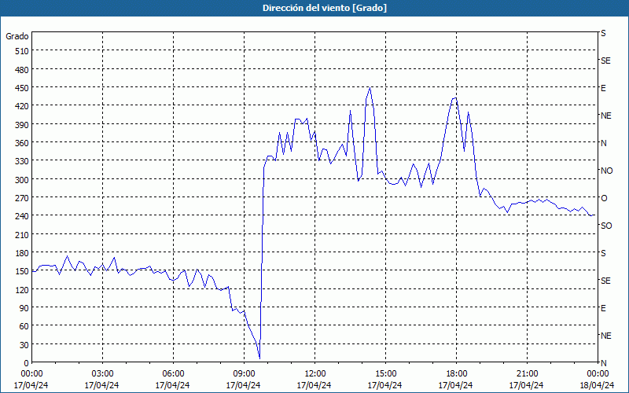Select the two-digit 90 tick label on the left axis
The height and width of the screenshot is (393, 629).
click(24, 308)
